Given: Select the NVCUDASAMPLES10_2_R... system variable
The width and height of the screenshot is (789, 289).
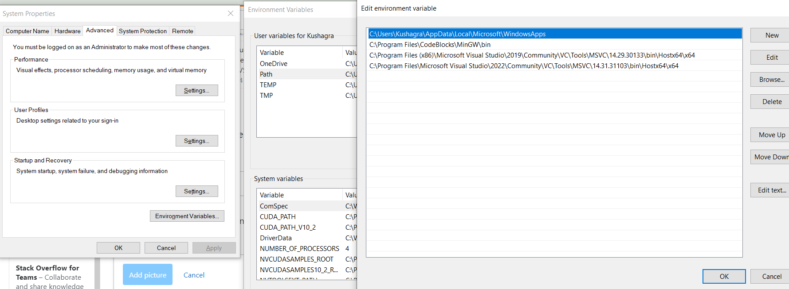Looking at the screenshot, I should tap(307, 270).
